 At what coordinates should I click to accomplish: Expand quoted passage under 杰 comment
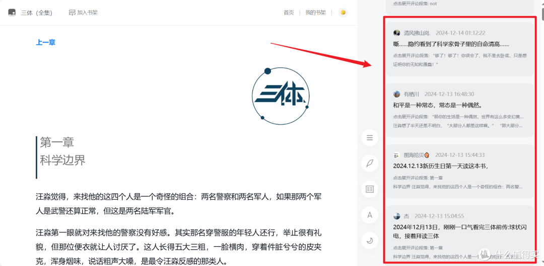click(458, 252)
